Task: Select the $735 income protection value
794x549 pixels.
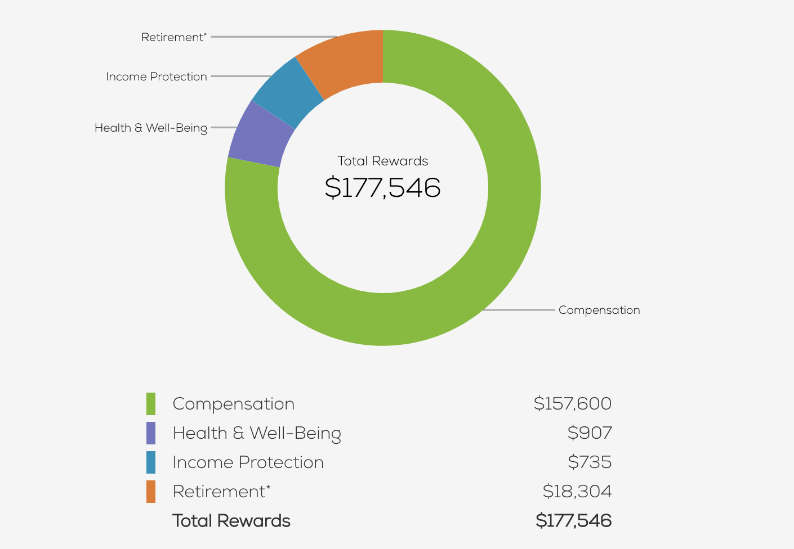Action: pos(589,462)
